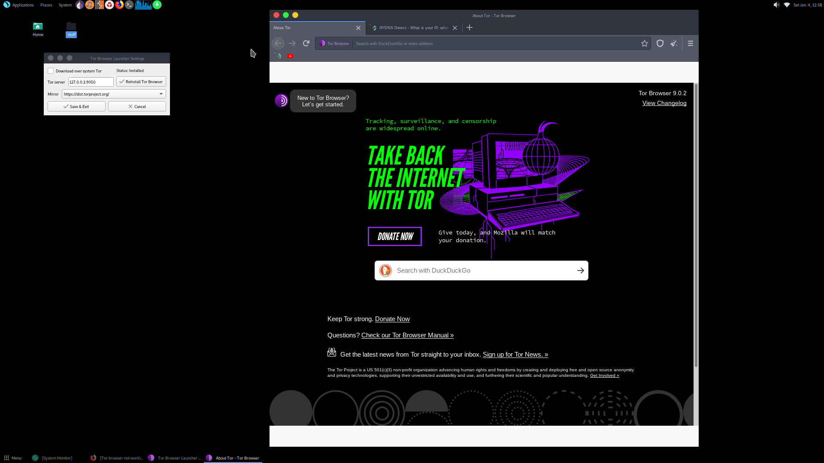Click Sign up for Tor News link
Viewport: 824px width, 463px height.
click(515, 355)
